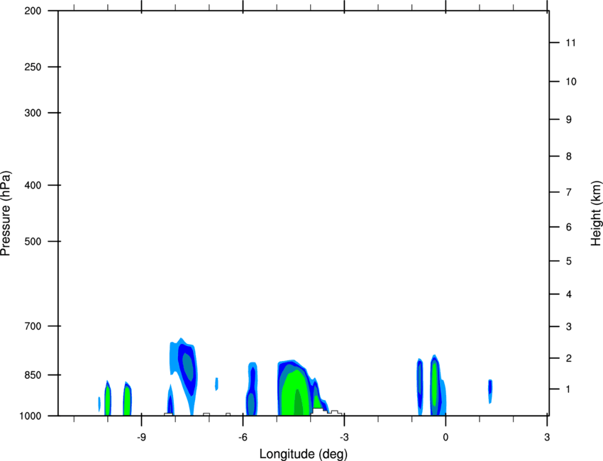Click the large green contour near -4.5 longitude
Screen dimensions: 603x461
(295, 392)
